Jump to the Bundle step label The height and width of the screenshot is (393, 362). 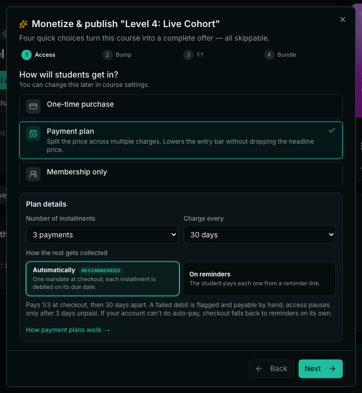(x=287, y=55)
